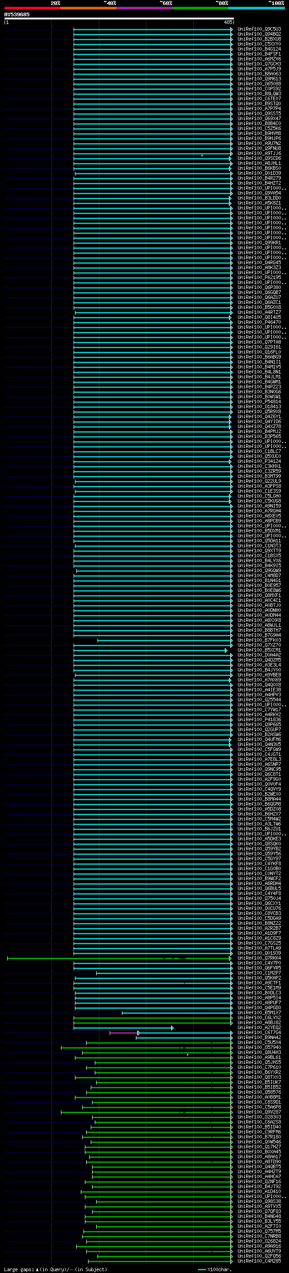The image size is (289, 1273).
Task: Click label UniRef100_Q8U4H3
Action: pos(259,1052)
